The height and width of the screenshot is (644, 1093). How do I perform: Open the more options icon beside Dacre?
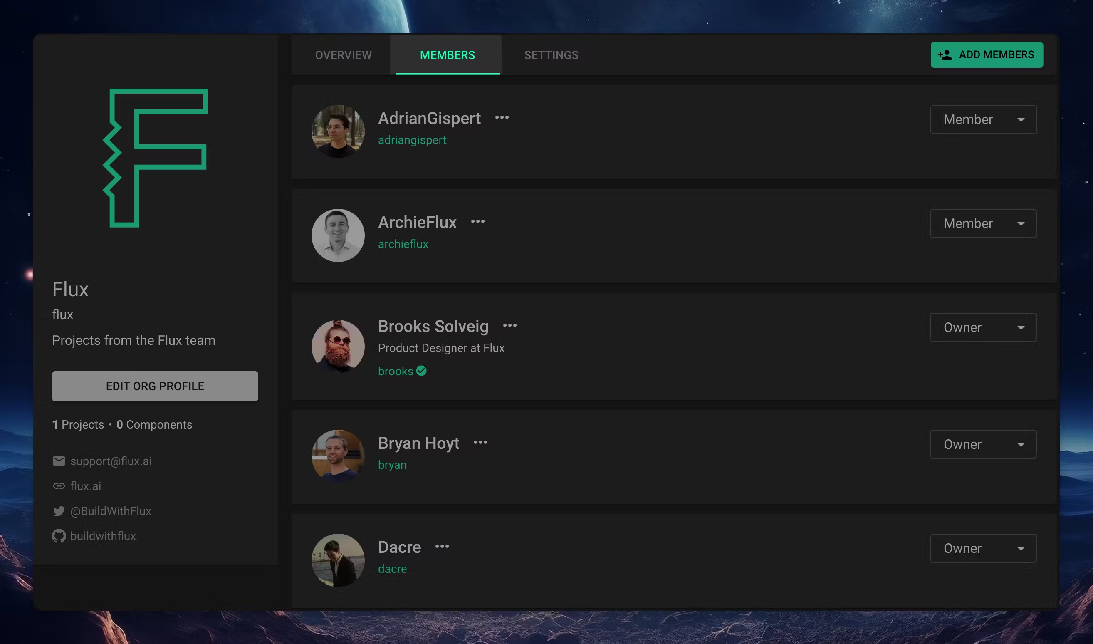pyautogui.click(x=442, y=546)
